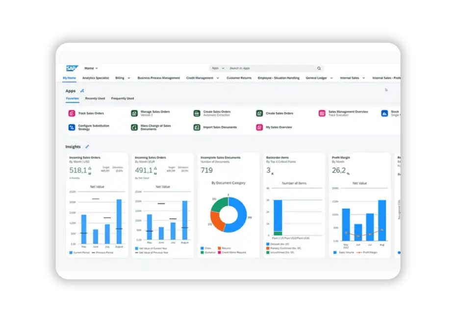This screenshot has width=459, height=315.
Task: Open the Manage Sales Orders app icon
Action: point(134,114)
